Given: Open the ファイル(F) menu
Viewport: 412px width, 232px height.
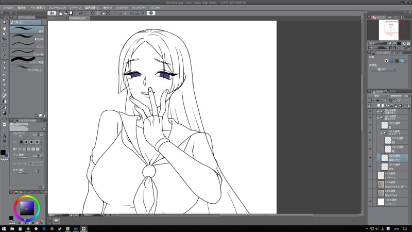Looking at the screenshot, I should (x=8, y=8).
